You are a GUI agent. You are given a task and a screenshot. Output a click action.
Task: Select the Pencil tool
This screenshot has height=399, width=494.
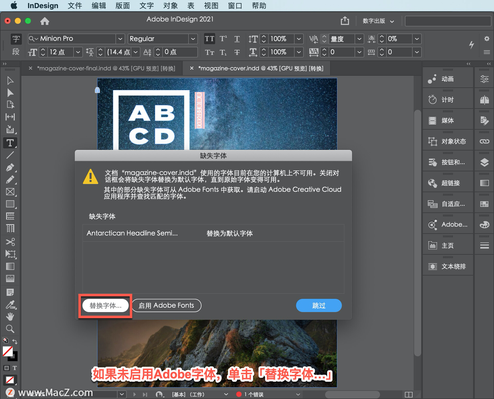coord(10,180)
